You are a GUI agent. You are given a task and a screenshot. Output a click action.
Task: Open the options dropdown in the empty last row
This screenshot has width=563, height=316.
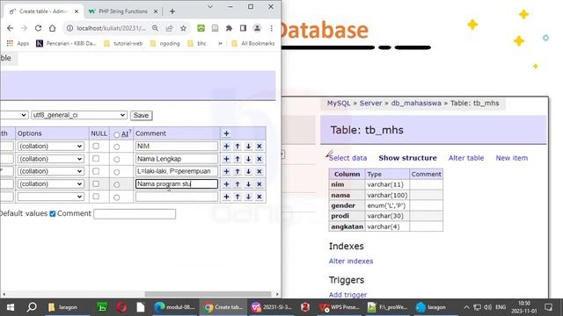coord(51,197)
